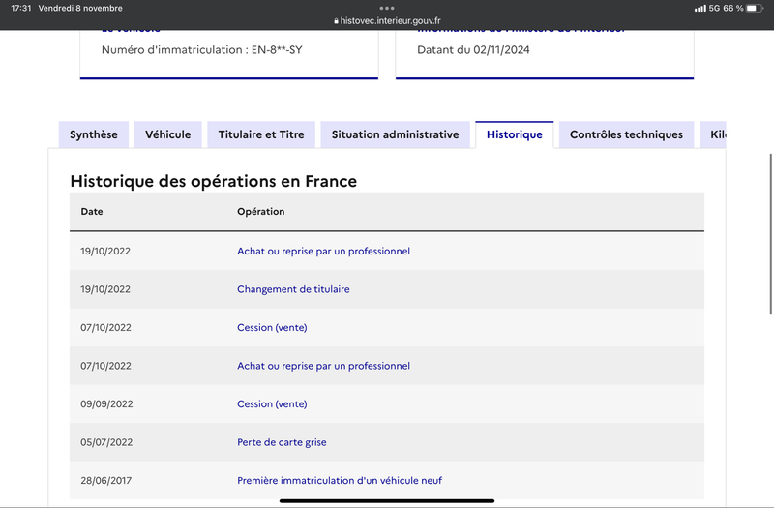Open Changement de titulaire operation
Screen dimensions: 774x508
[x=293, y=289]
